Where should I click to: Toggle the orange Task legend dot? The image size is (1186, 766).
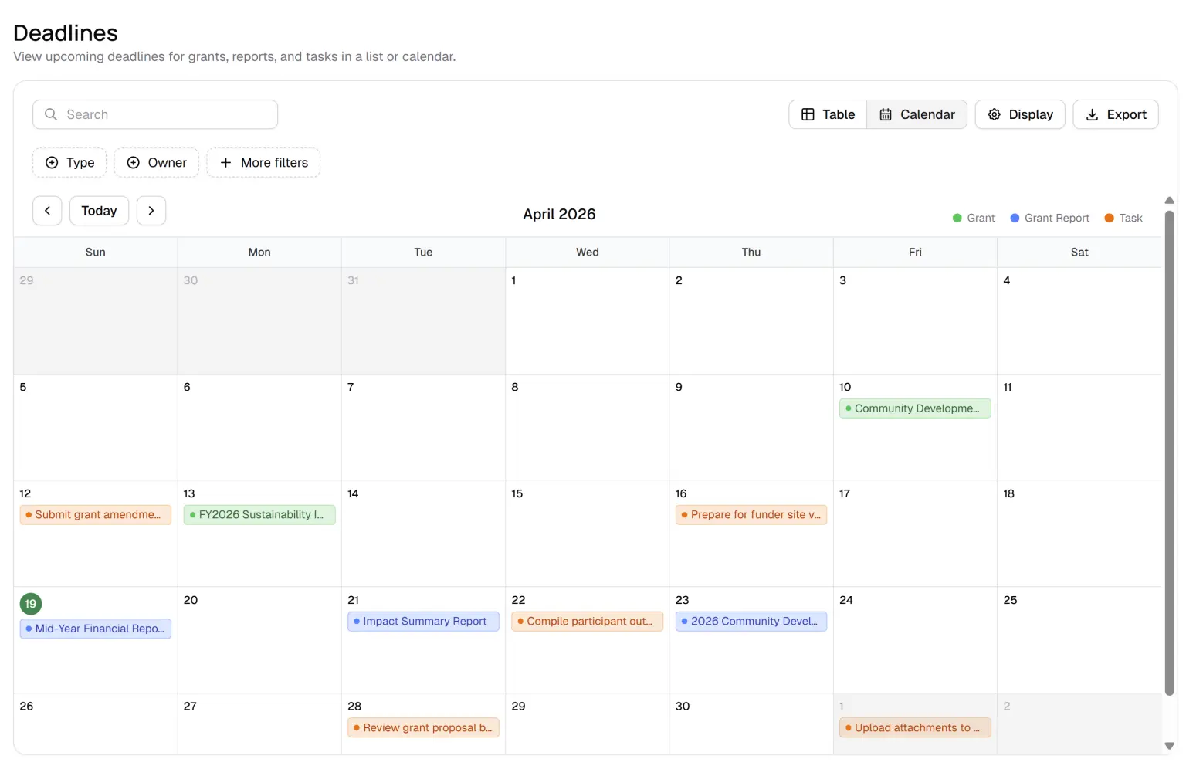pyautogui.click(x=1110, y=218)
